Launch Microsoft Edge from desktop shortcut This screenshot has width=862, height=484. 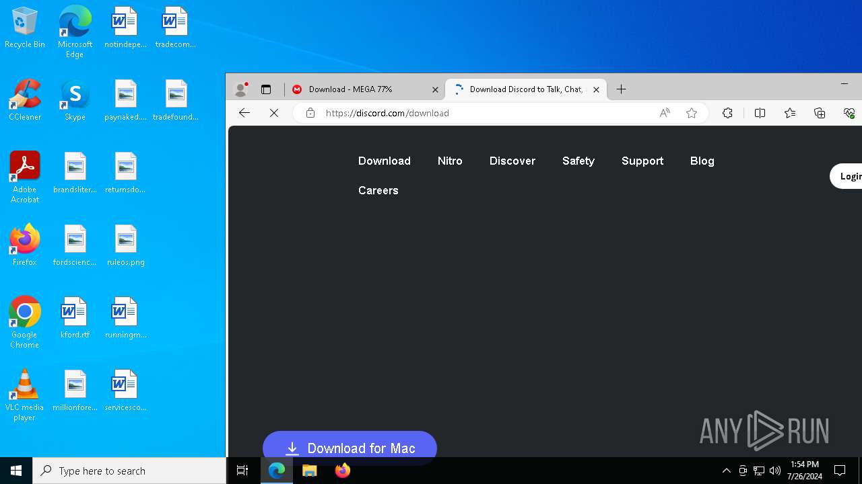(75, 32)
